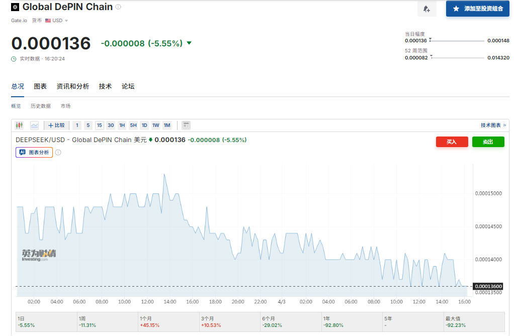The width and height of the screenshot is (514, 336).
Task: Select the 1H chart interval
Action: (122, 125)
